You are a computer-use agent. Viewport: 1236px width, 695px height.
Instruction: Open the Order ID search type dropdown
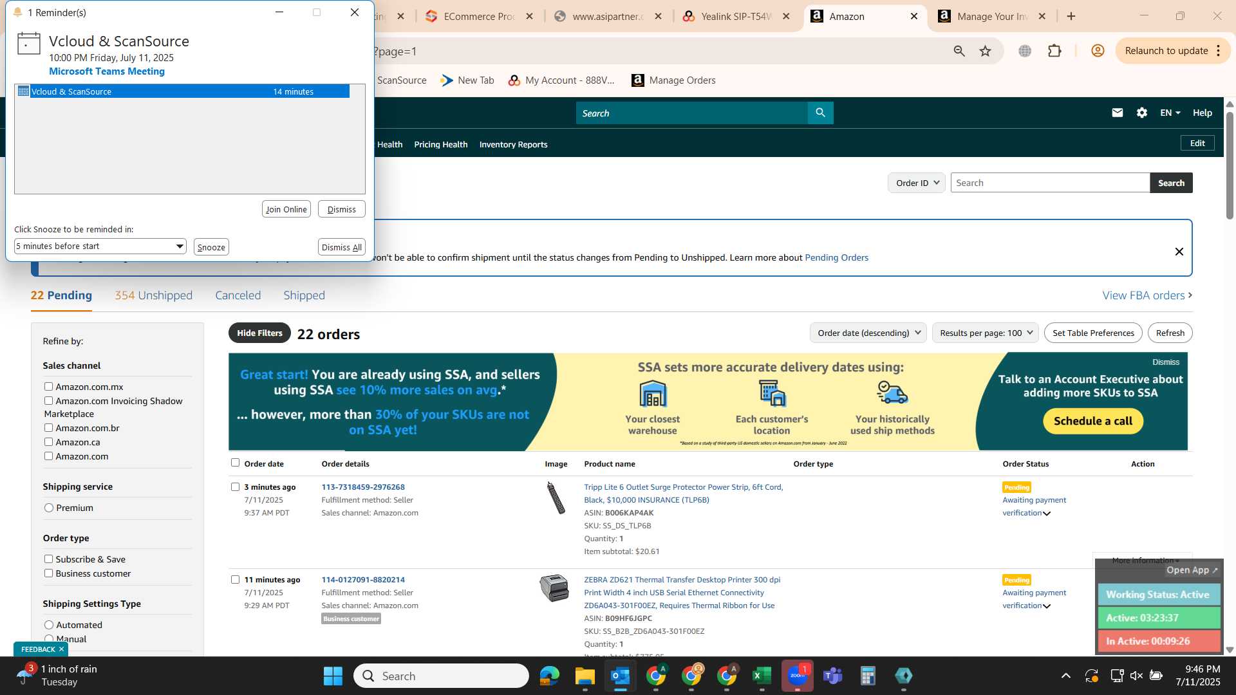[x=917, y=183]
